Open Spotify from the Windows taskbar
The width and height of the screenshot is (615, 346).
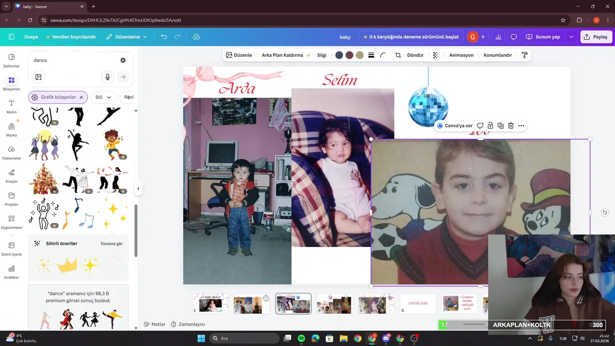pos(301,338)
